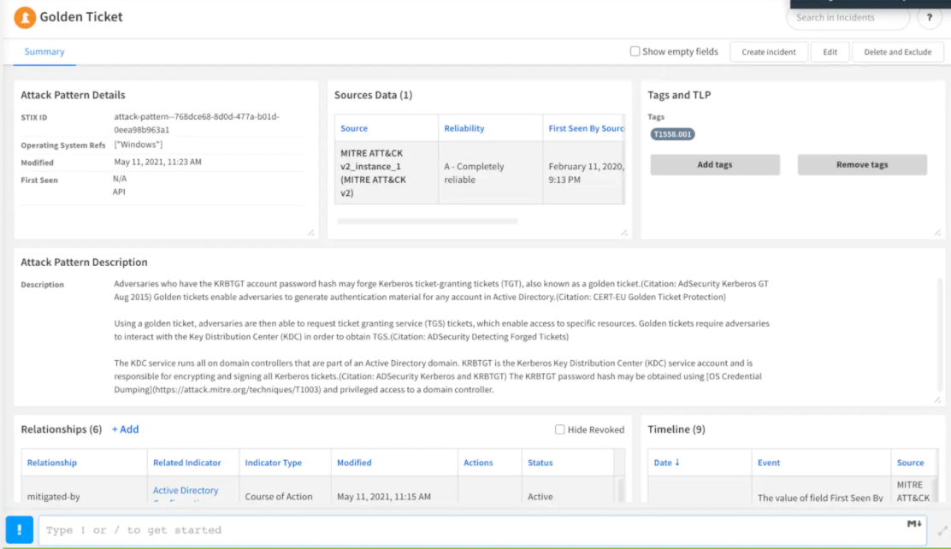Viewport: 951px width, 549px height.
Task: Click the Sources Data panel resize handle
Action: coord(624,233)
